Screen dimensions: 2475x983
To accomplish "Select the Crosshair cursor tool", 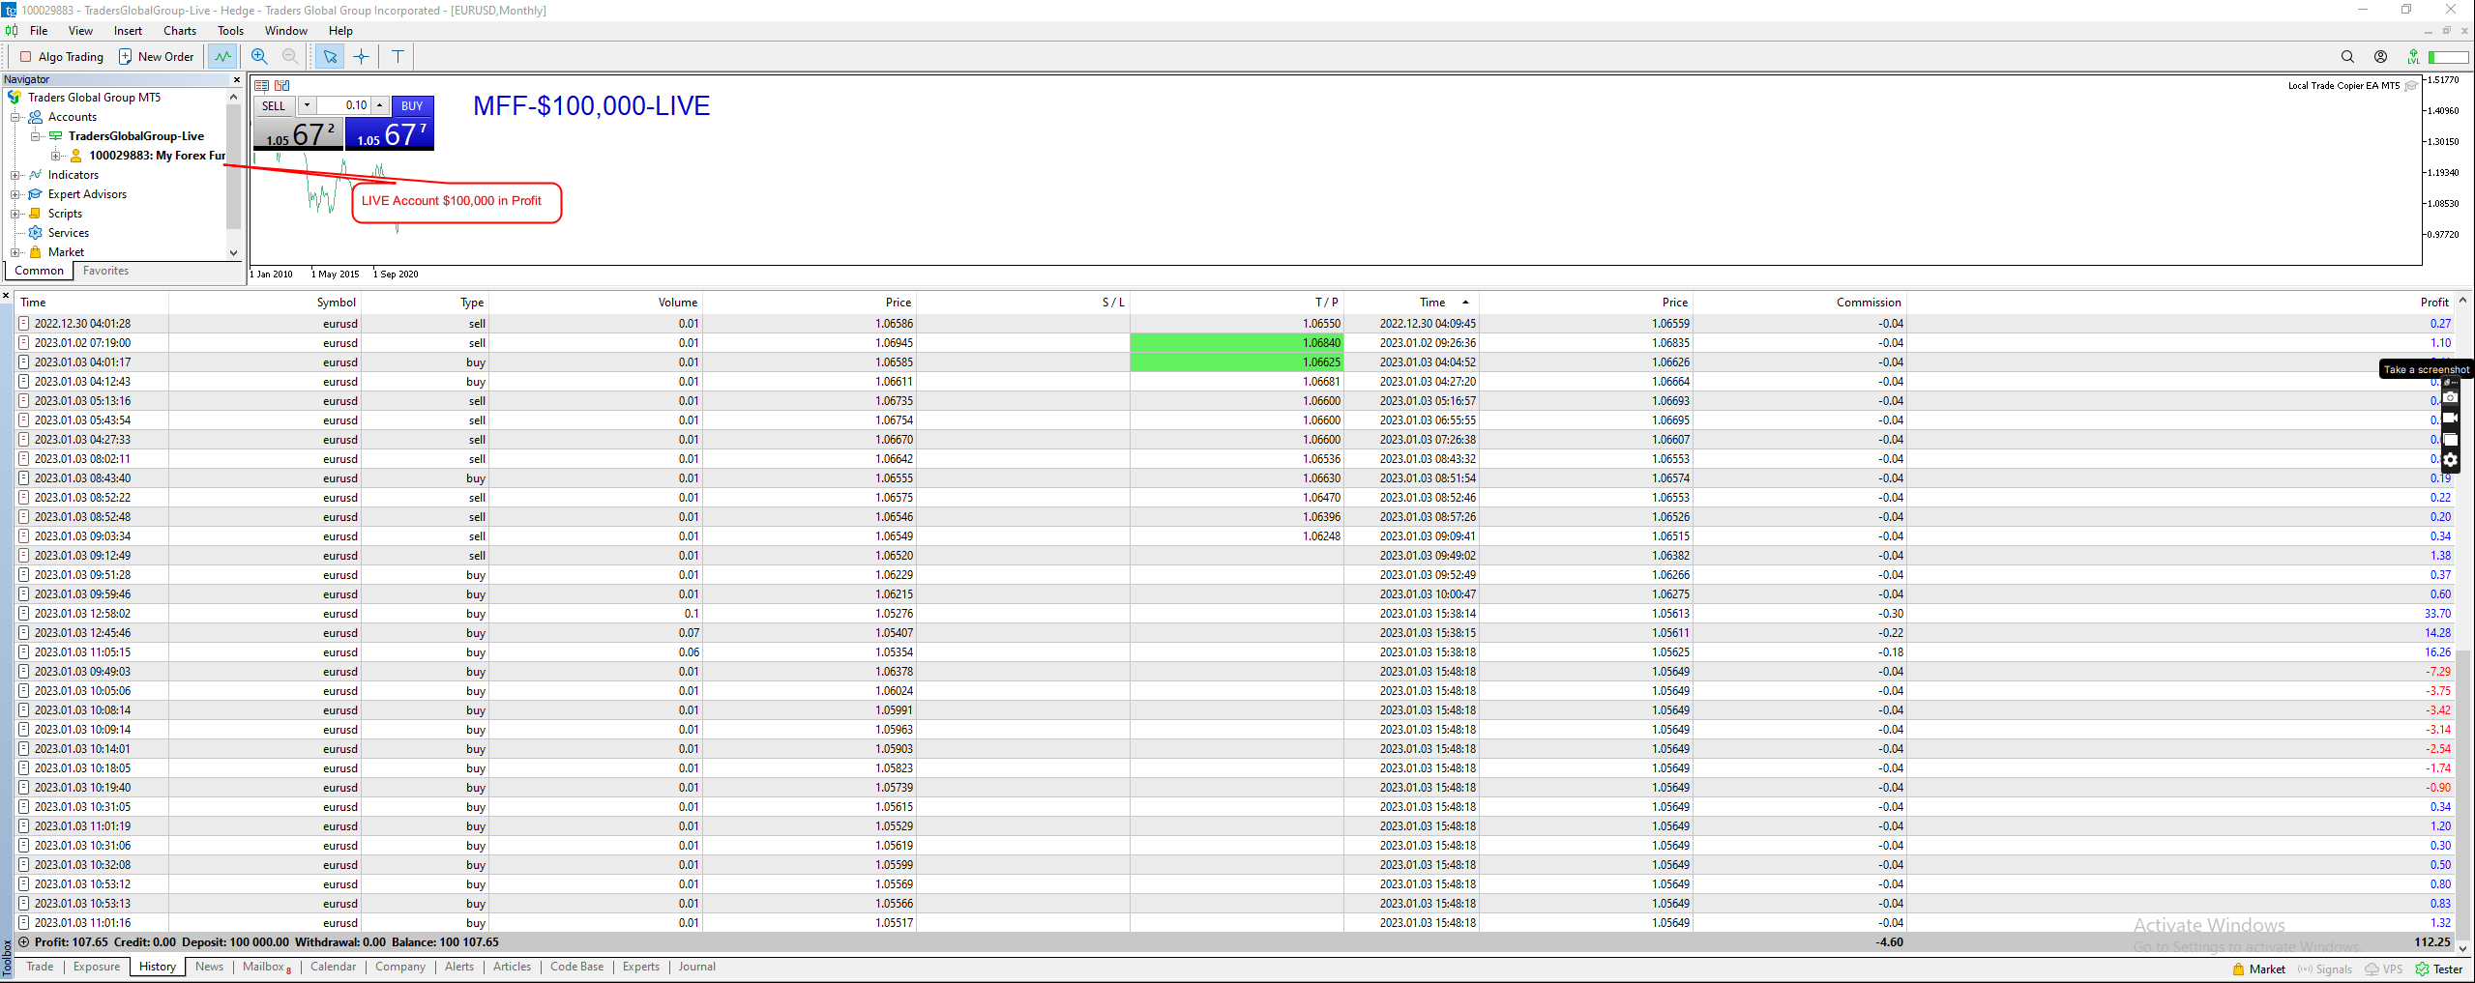I will 362,57.
